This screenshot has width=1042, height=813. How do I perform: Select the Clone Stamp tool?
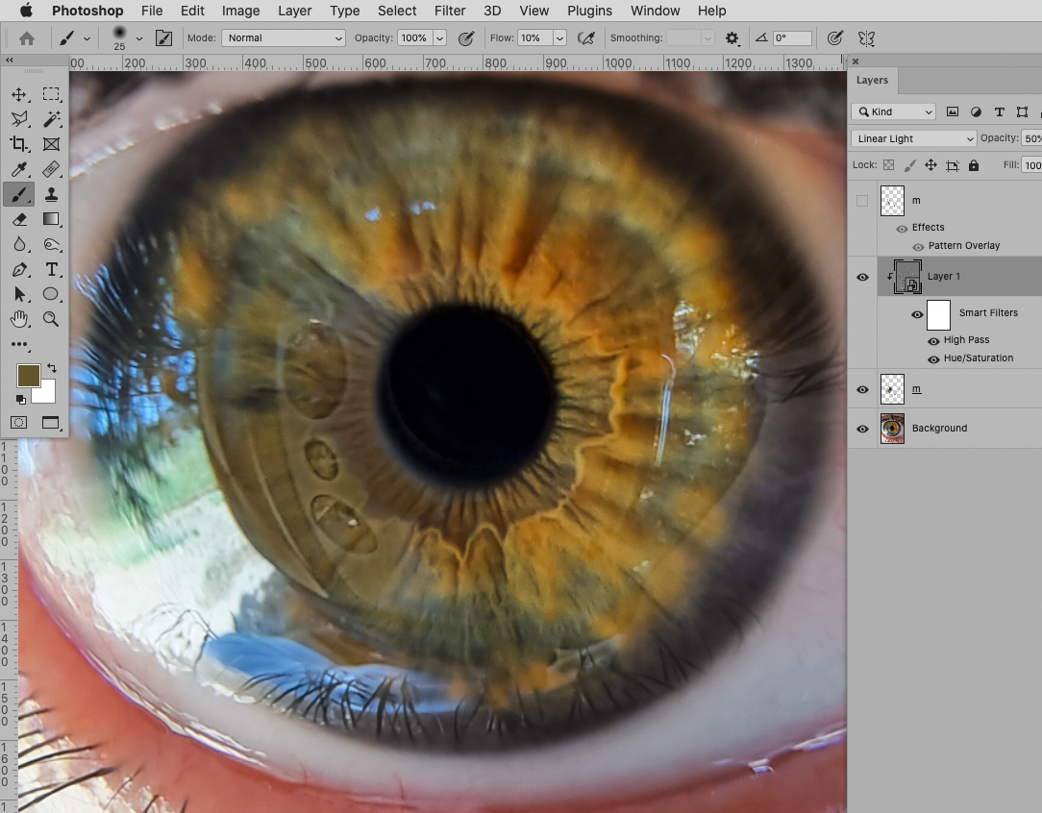tap(52, 194)
